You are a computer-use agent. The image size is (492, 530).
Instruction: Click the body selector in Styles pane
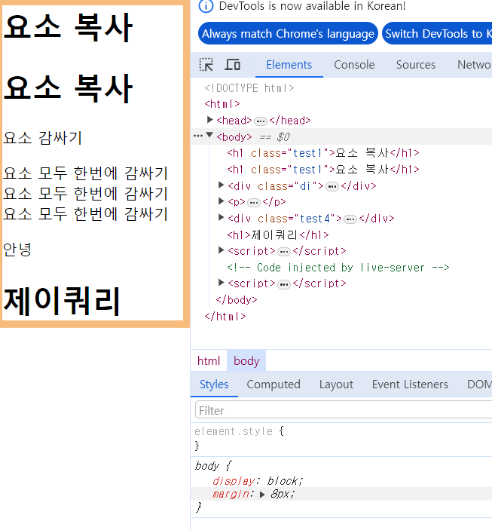(x=206, y=466)
